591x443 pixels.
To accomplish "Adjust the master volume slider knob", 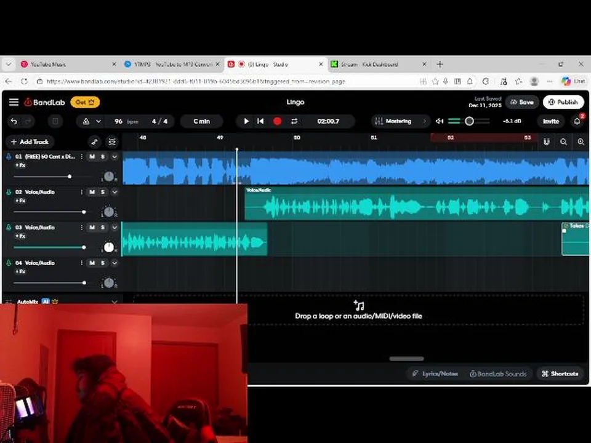I will tap(469, 121).
